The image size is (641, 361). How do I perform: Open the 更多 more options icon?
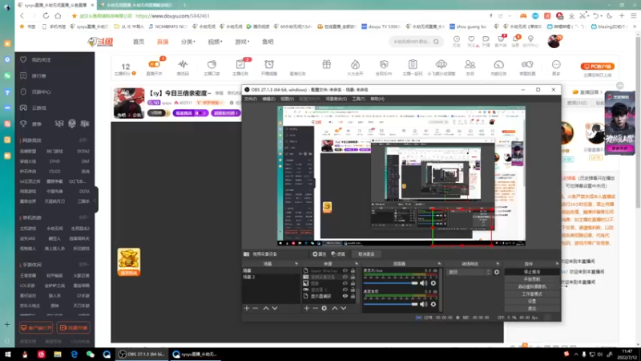(556, 64)
